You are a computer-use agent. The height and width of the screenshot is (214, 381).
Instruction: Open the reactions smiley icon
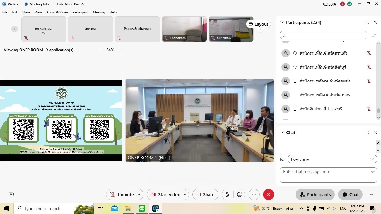240,194
